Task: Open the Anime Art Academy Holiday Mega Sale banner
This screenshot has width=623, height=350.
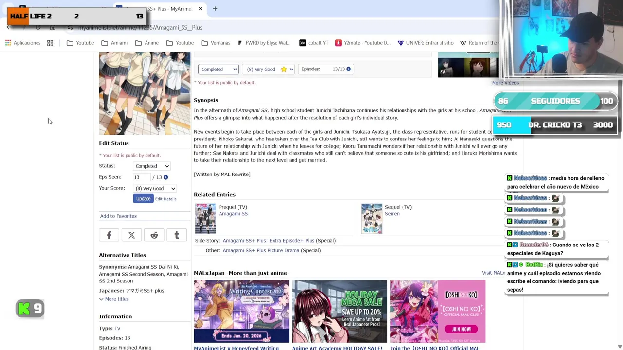Action: (340, 312)
